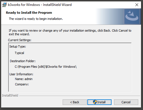Viewport: 143px width, 110px height.
Task: Click the User Information: label
Action: [21, 74]
